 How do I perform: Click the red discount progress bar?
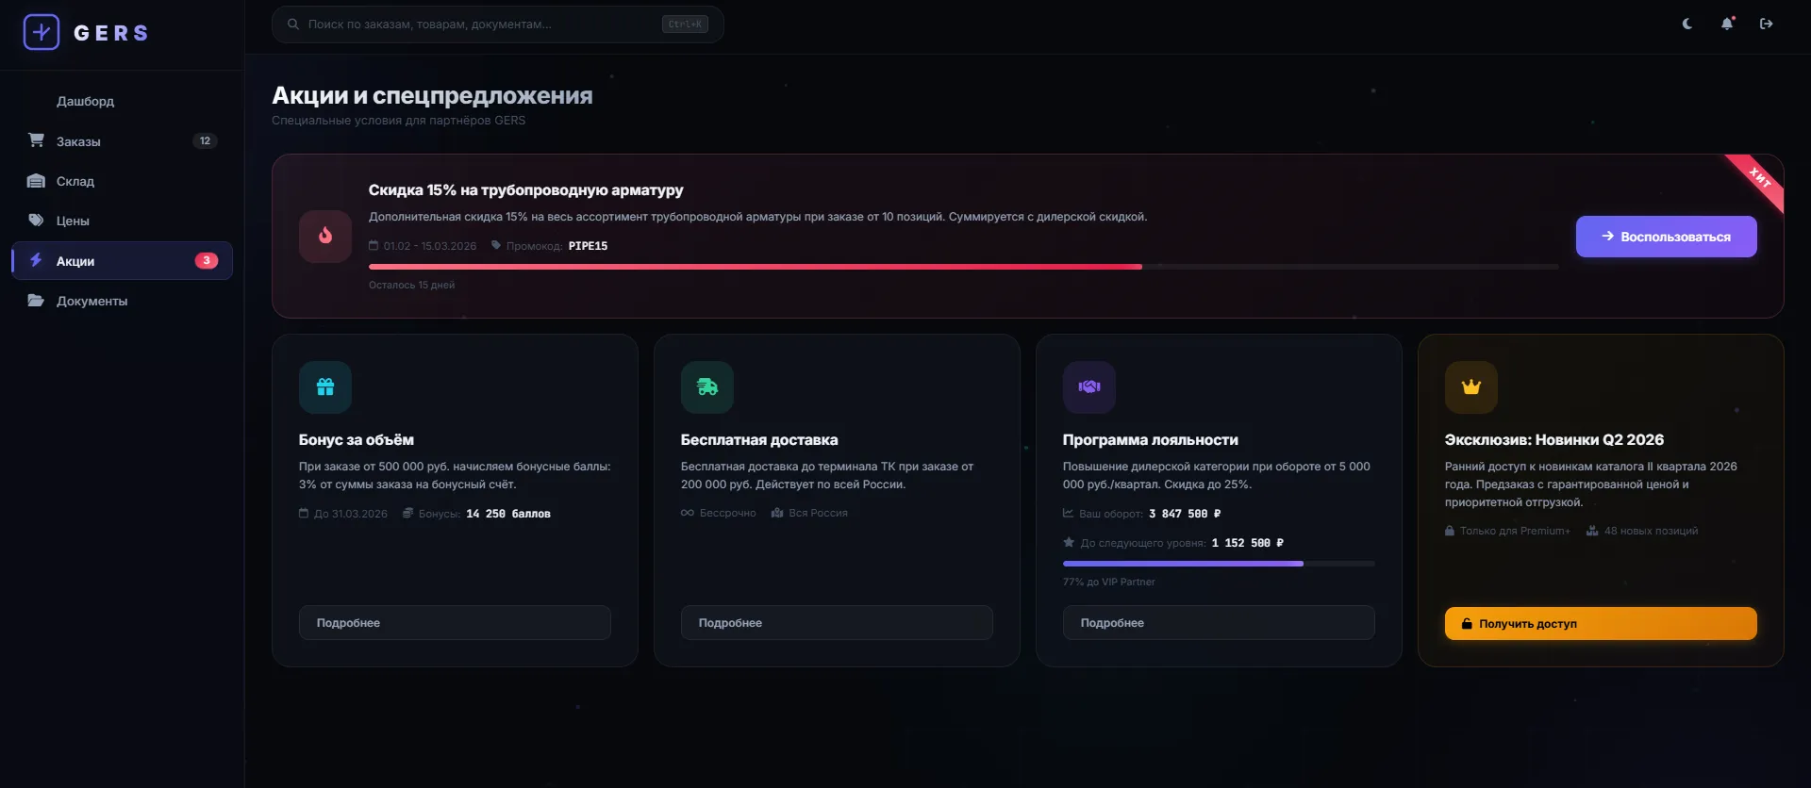(x=755, y=267)
